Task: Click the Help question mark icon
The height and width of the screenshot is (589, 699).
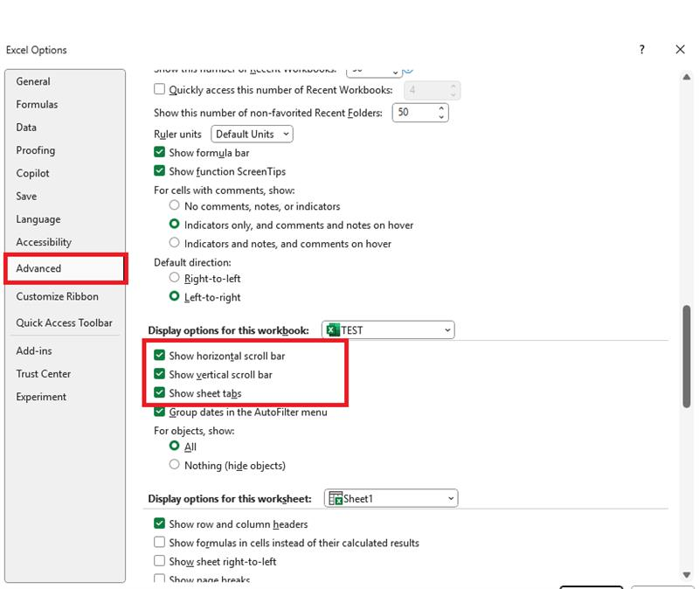Action: pyautogui.click(x=642, y=50)
